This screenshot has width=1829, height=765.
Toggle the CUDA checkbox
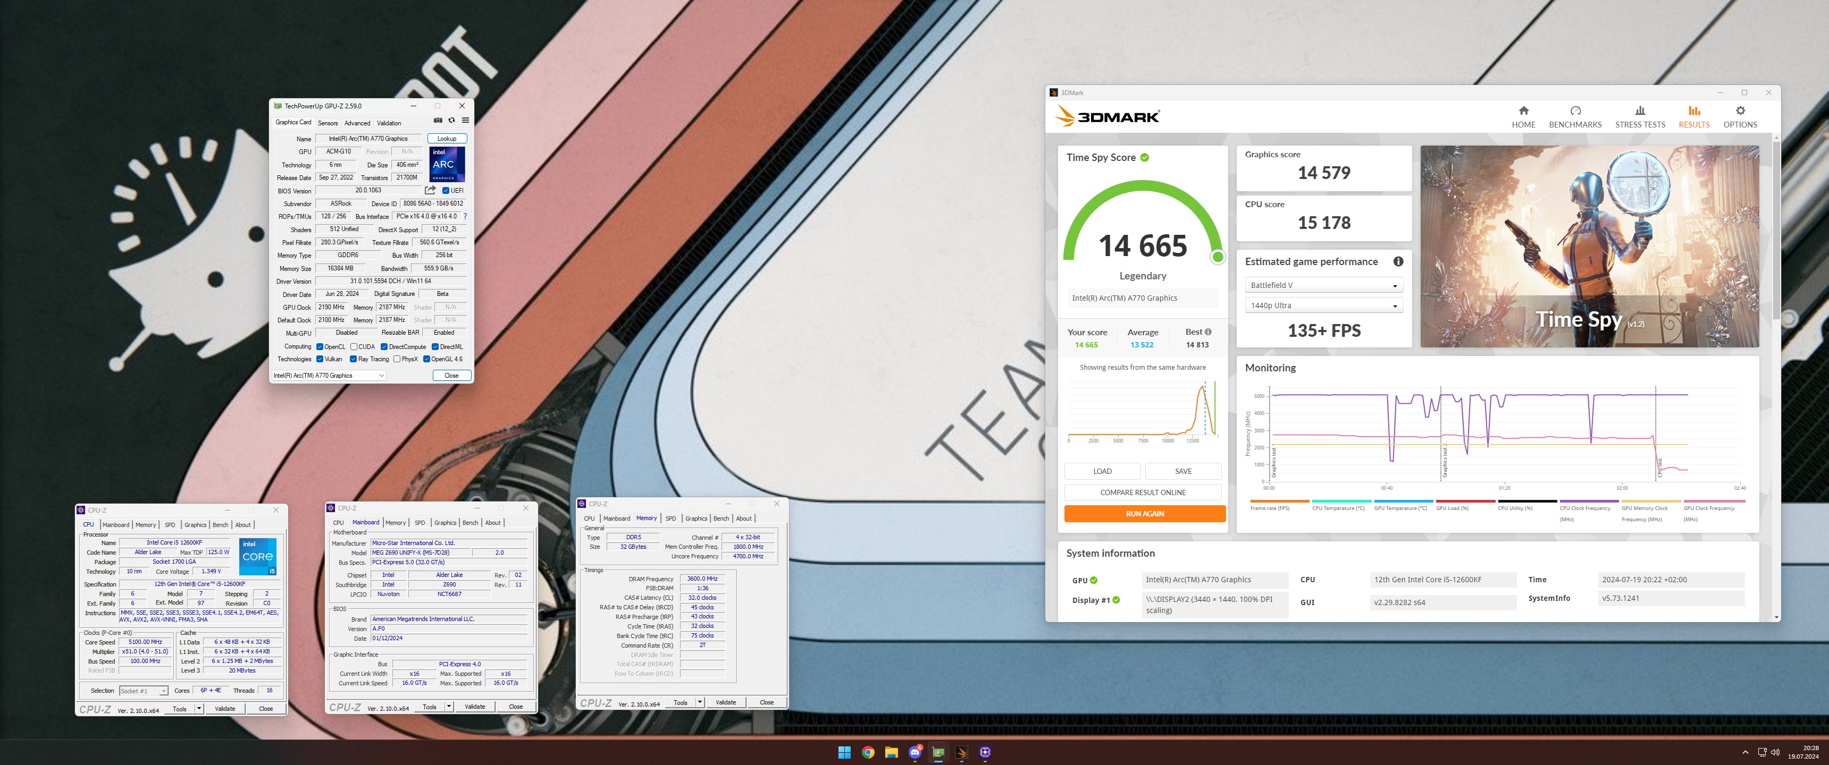pos(354,347)
